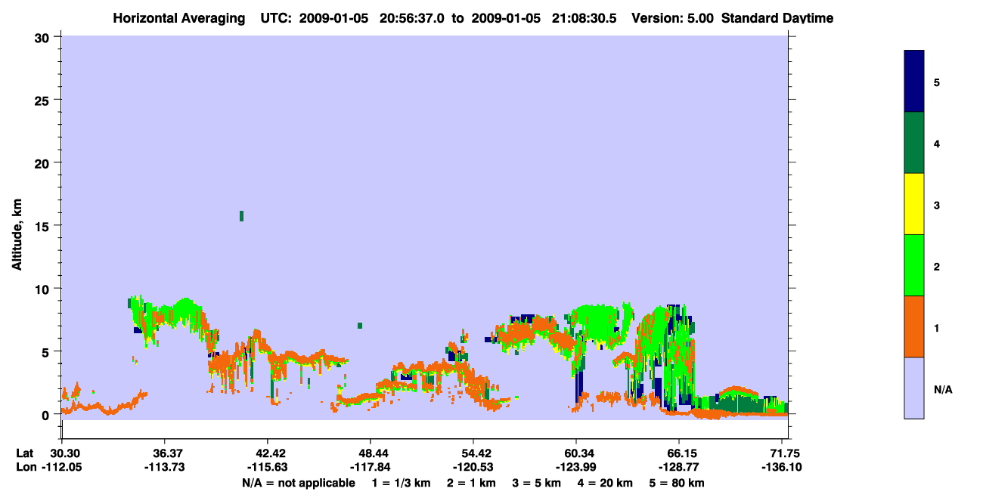983x504 pixels.
Task: Click the colorbar label 'N/A'
Action: (942, 389)
